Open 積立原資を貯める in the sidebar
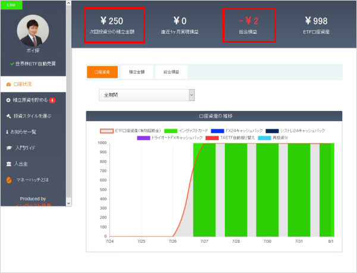The width and height of the screenshot is (357, 273). pos(33,100)
